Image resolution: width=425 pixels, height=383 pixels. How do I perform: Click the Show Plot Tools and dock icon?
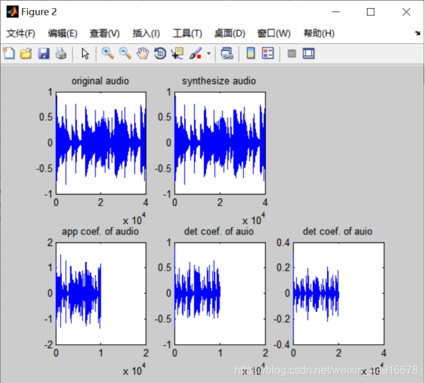click(x=309, y=53)
